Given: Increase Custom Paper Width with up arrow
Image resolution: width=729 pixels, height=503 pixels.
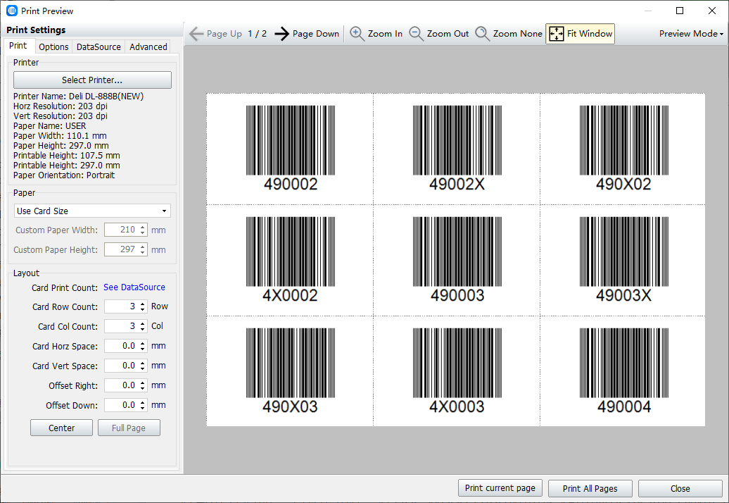Looking at the screenshot, I should pos(143,227).
